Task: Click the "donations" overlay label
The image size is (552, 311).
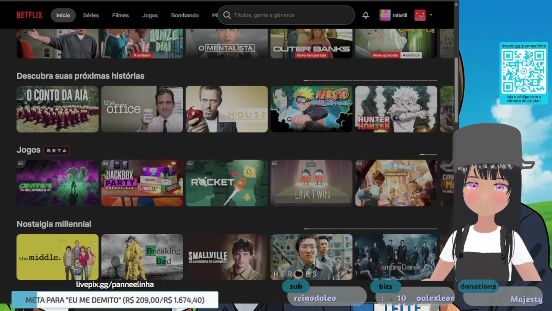Action: coord(478,286)
